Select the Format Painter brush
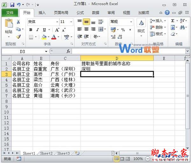The height and width of the screenshot is (163, 191). pyautogui.click(x=18, y=36)
